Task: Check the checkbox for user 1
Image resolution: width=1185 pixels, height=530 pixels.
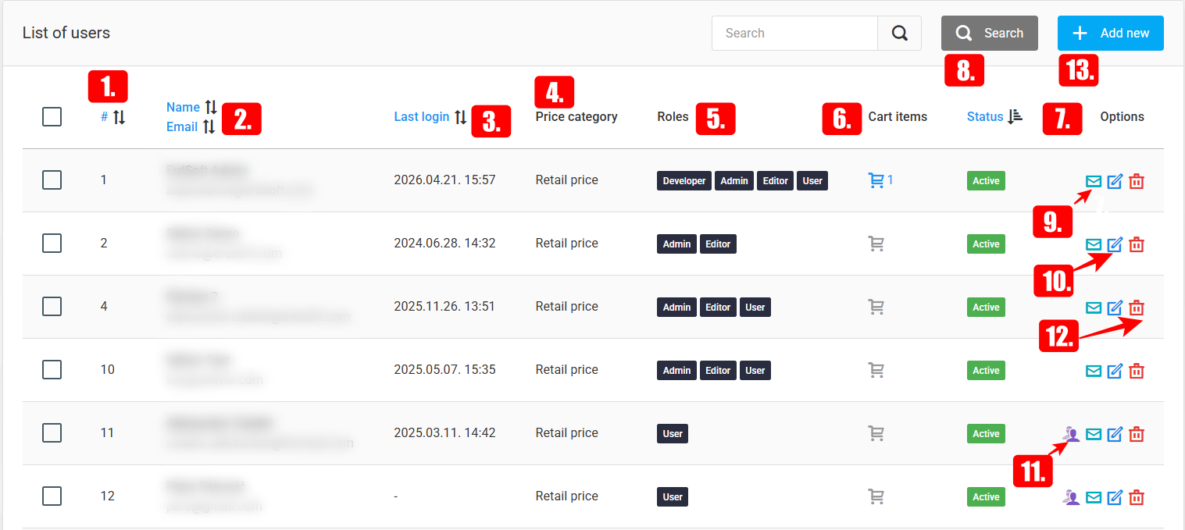Action: click(x=52, y=180)
